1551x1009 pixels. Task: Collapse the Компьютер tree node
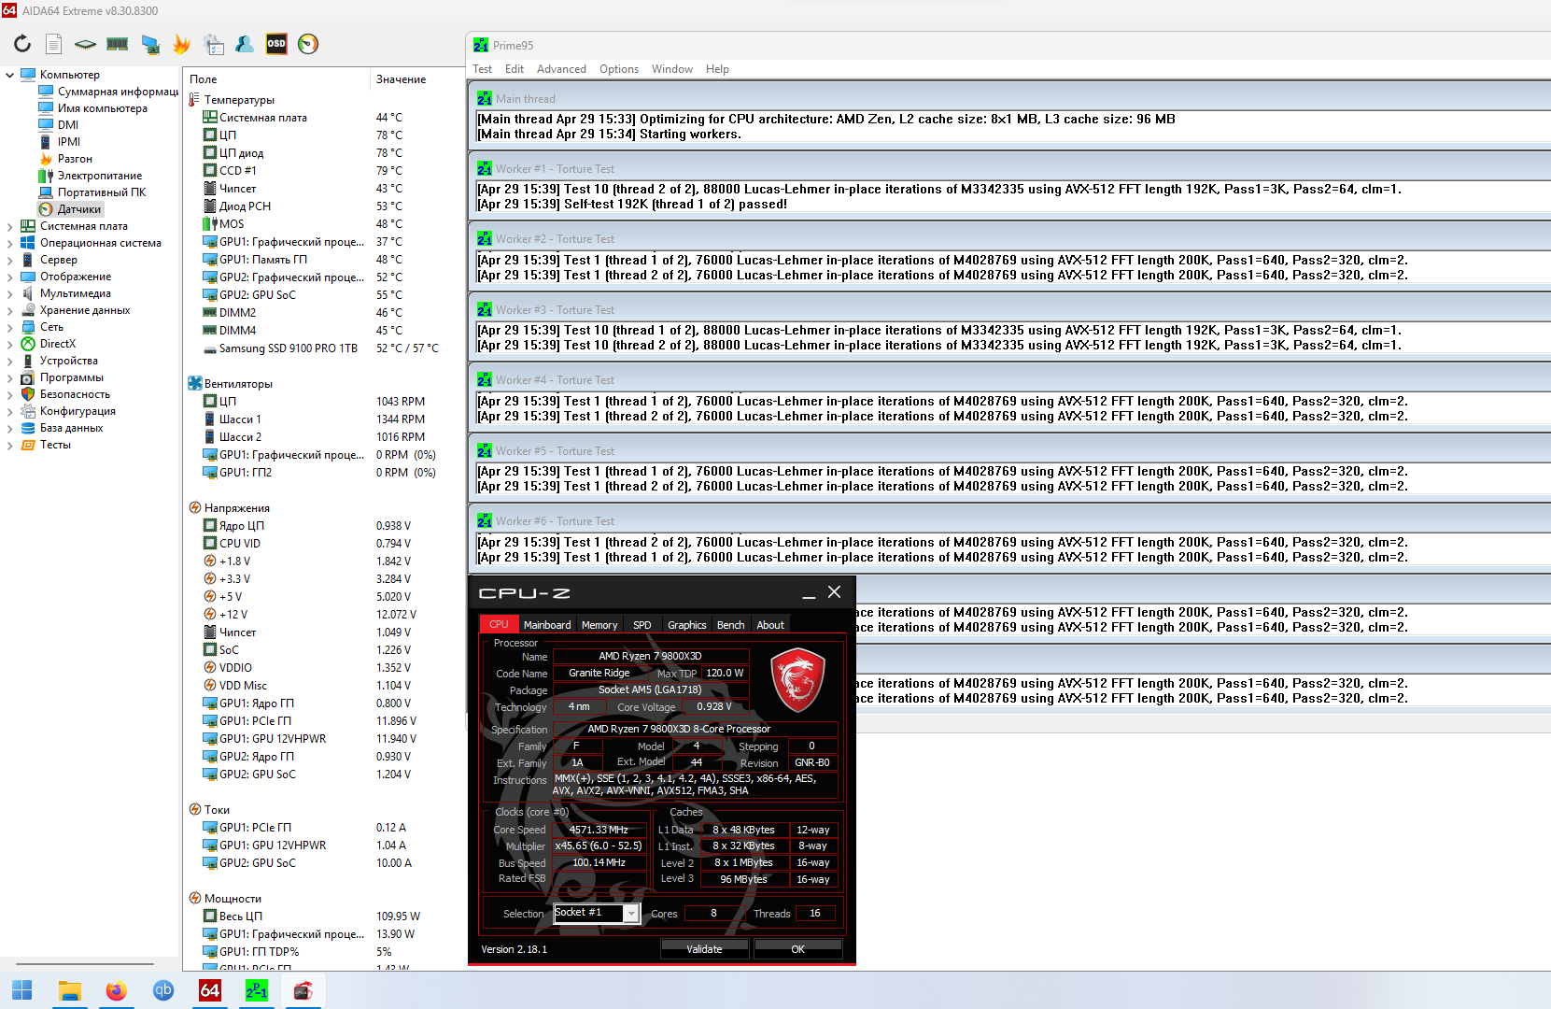(x=9, y=75)
